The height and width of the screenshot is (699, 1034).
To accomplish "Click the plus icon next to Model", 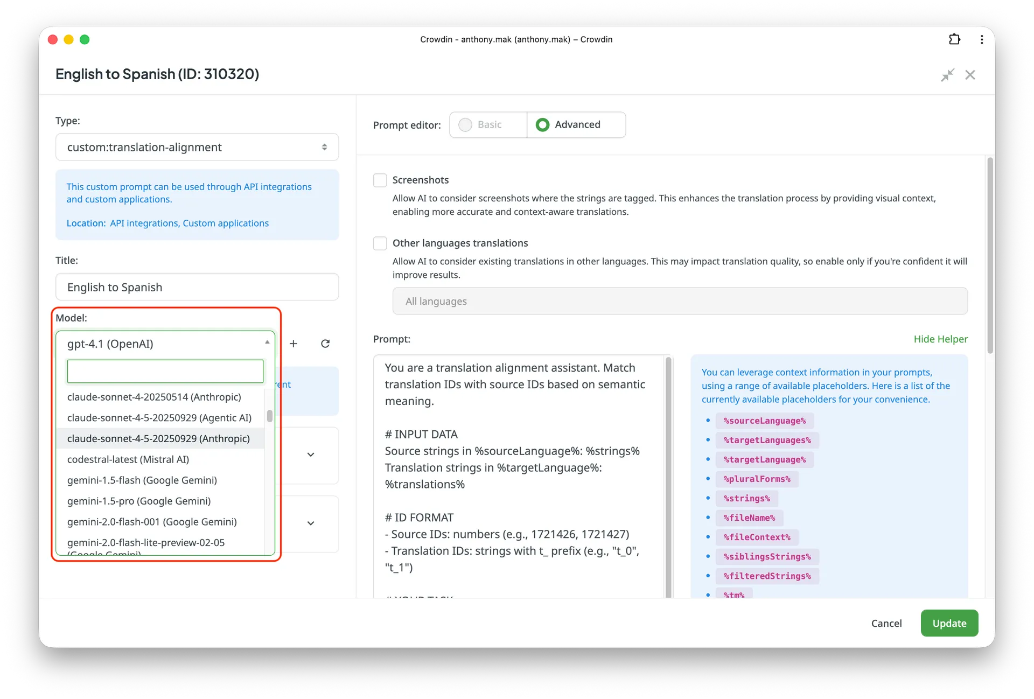I will [x=294, y=344].
